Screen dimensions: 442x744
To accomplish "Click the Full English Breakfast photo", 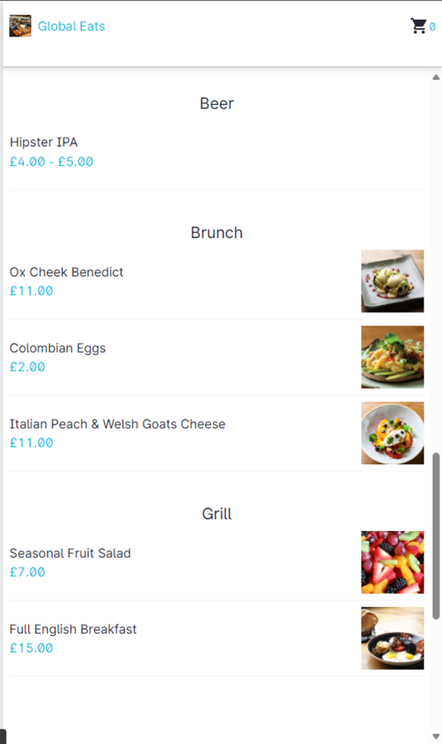I will (393, 638).
